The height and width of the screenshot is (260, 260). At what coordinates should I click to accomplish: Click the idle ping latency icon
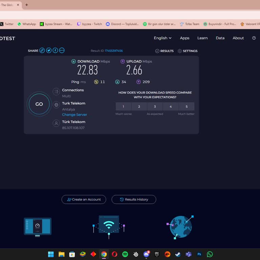tap(96, 82)
